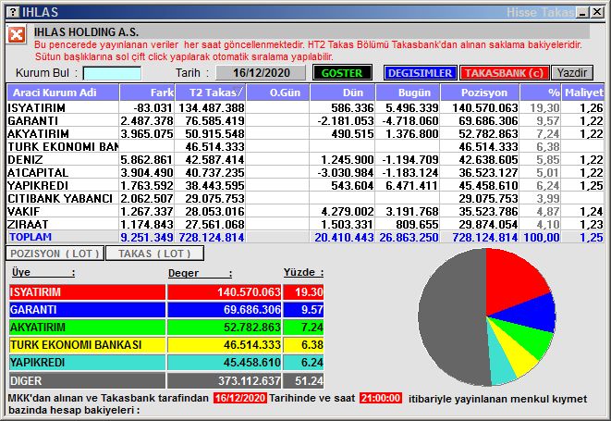Select the CITIBANK YABANCI row
Viewport: 611px width, 421px height.
(305, 198)
